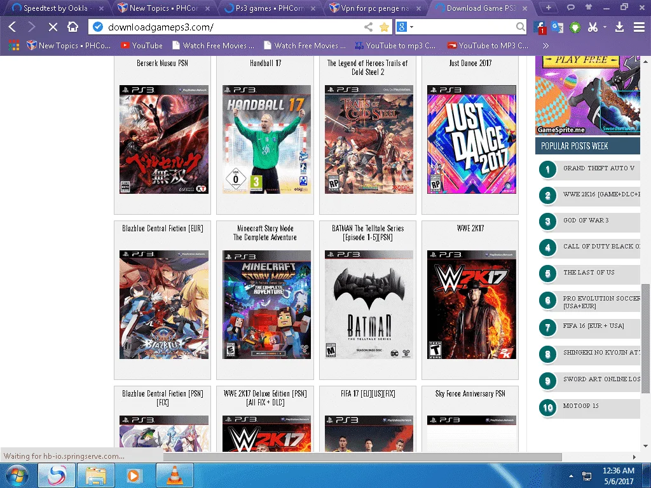Go to the browser home page icon

pyautogui.click(x=72, y=27)
